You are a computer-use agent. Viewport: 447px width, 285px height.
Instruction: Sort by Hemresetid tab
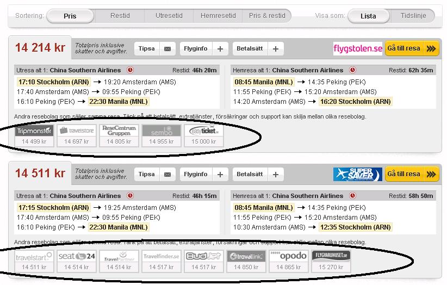point(218,16)
